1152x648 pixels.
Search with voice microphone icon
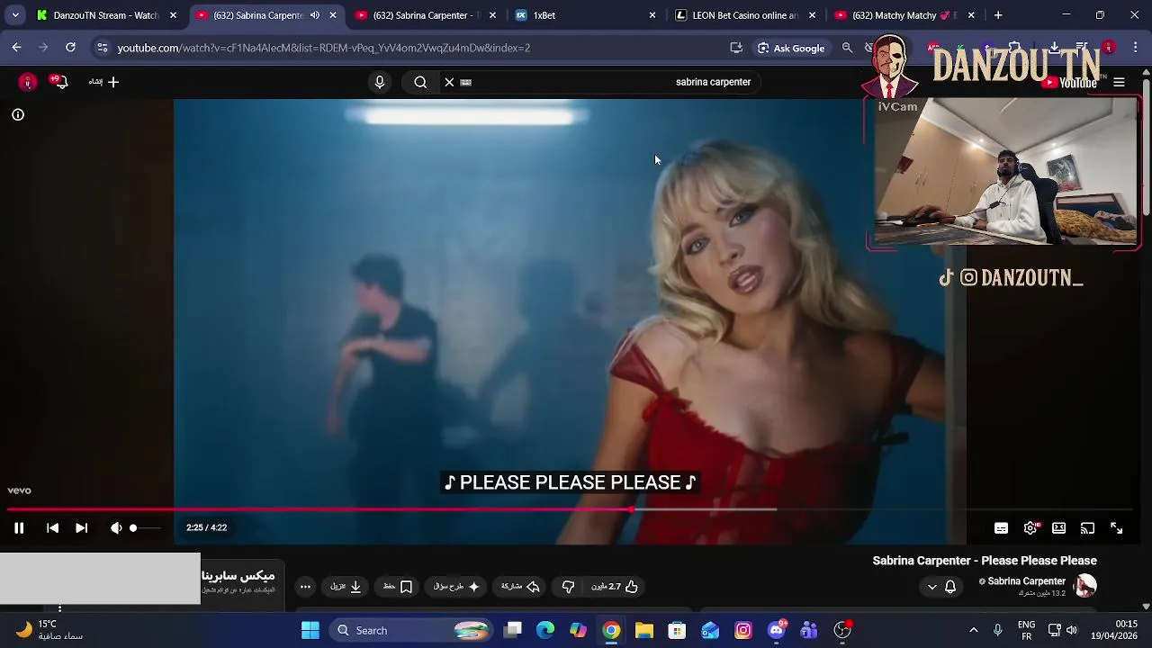tap(379, 82)
